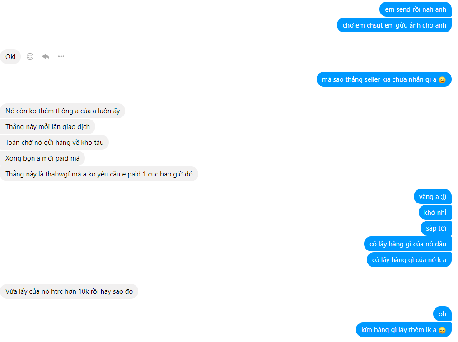
Task: Select 'mà sao thằng seller kia' message bubble
Action: pyautogui.click(x=384, y=79)
